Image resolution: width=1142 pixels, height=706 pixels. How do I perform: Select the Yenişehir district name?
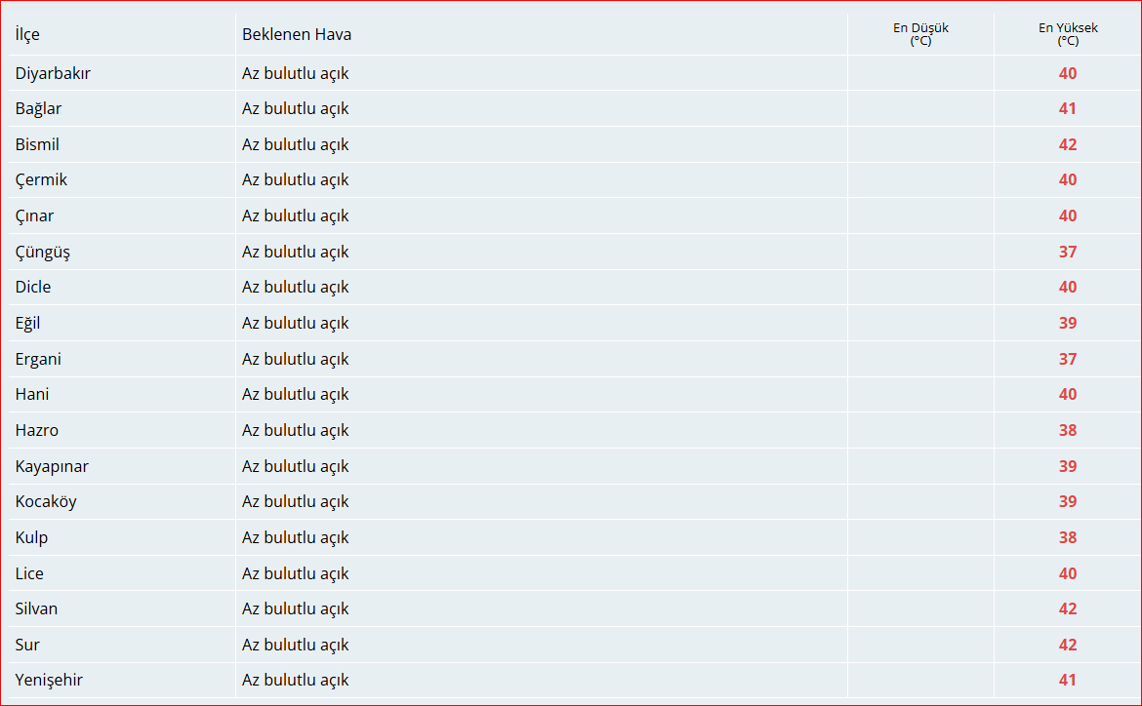pyautogui.click(x=49, y=680)
